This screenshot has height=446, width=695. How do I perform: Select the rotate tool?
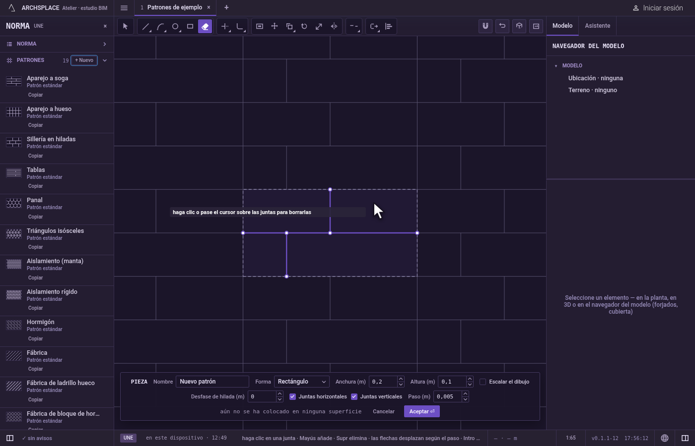pos(304,26)
